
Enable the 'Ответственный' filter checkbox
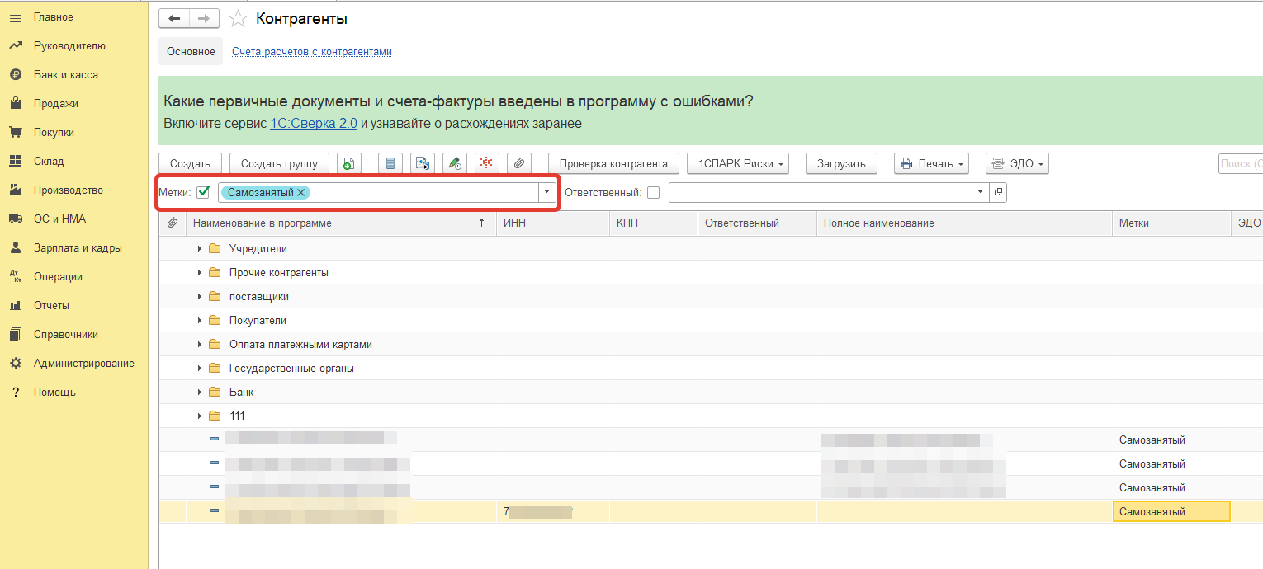654,193
